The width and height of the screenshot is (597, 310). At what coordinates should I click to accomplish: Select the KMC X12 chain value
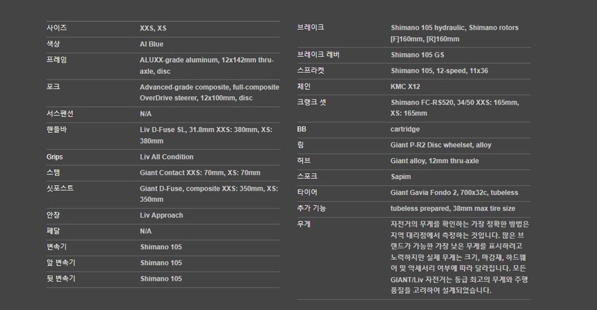[405, 87]
